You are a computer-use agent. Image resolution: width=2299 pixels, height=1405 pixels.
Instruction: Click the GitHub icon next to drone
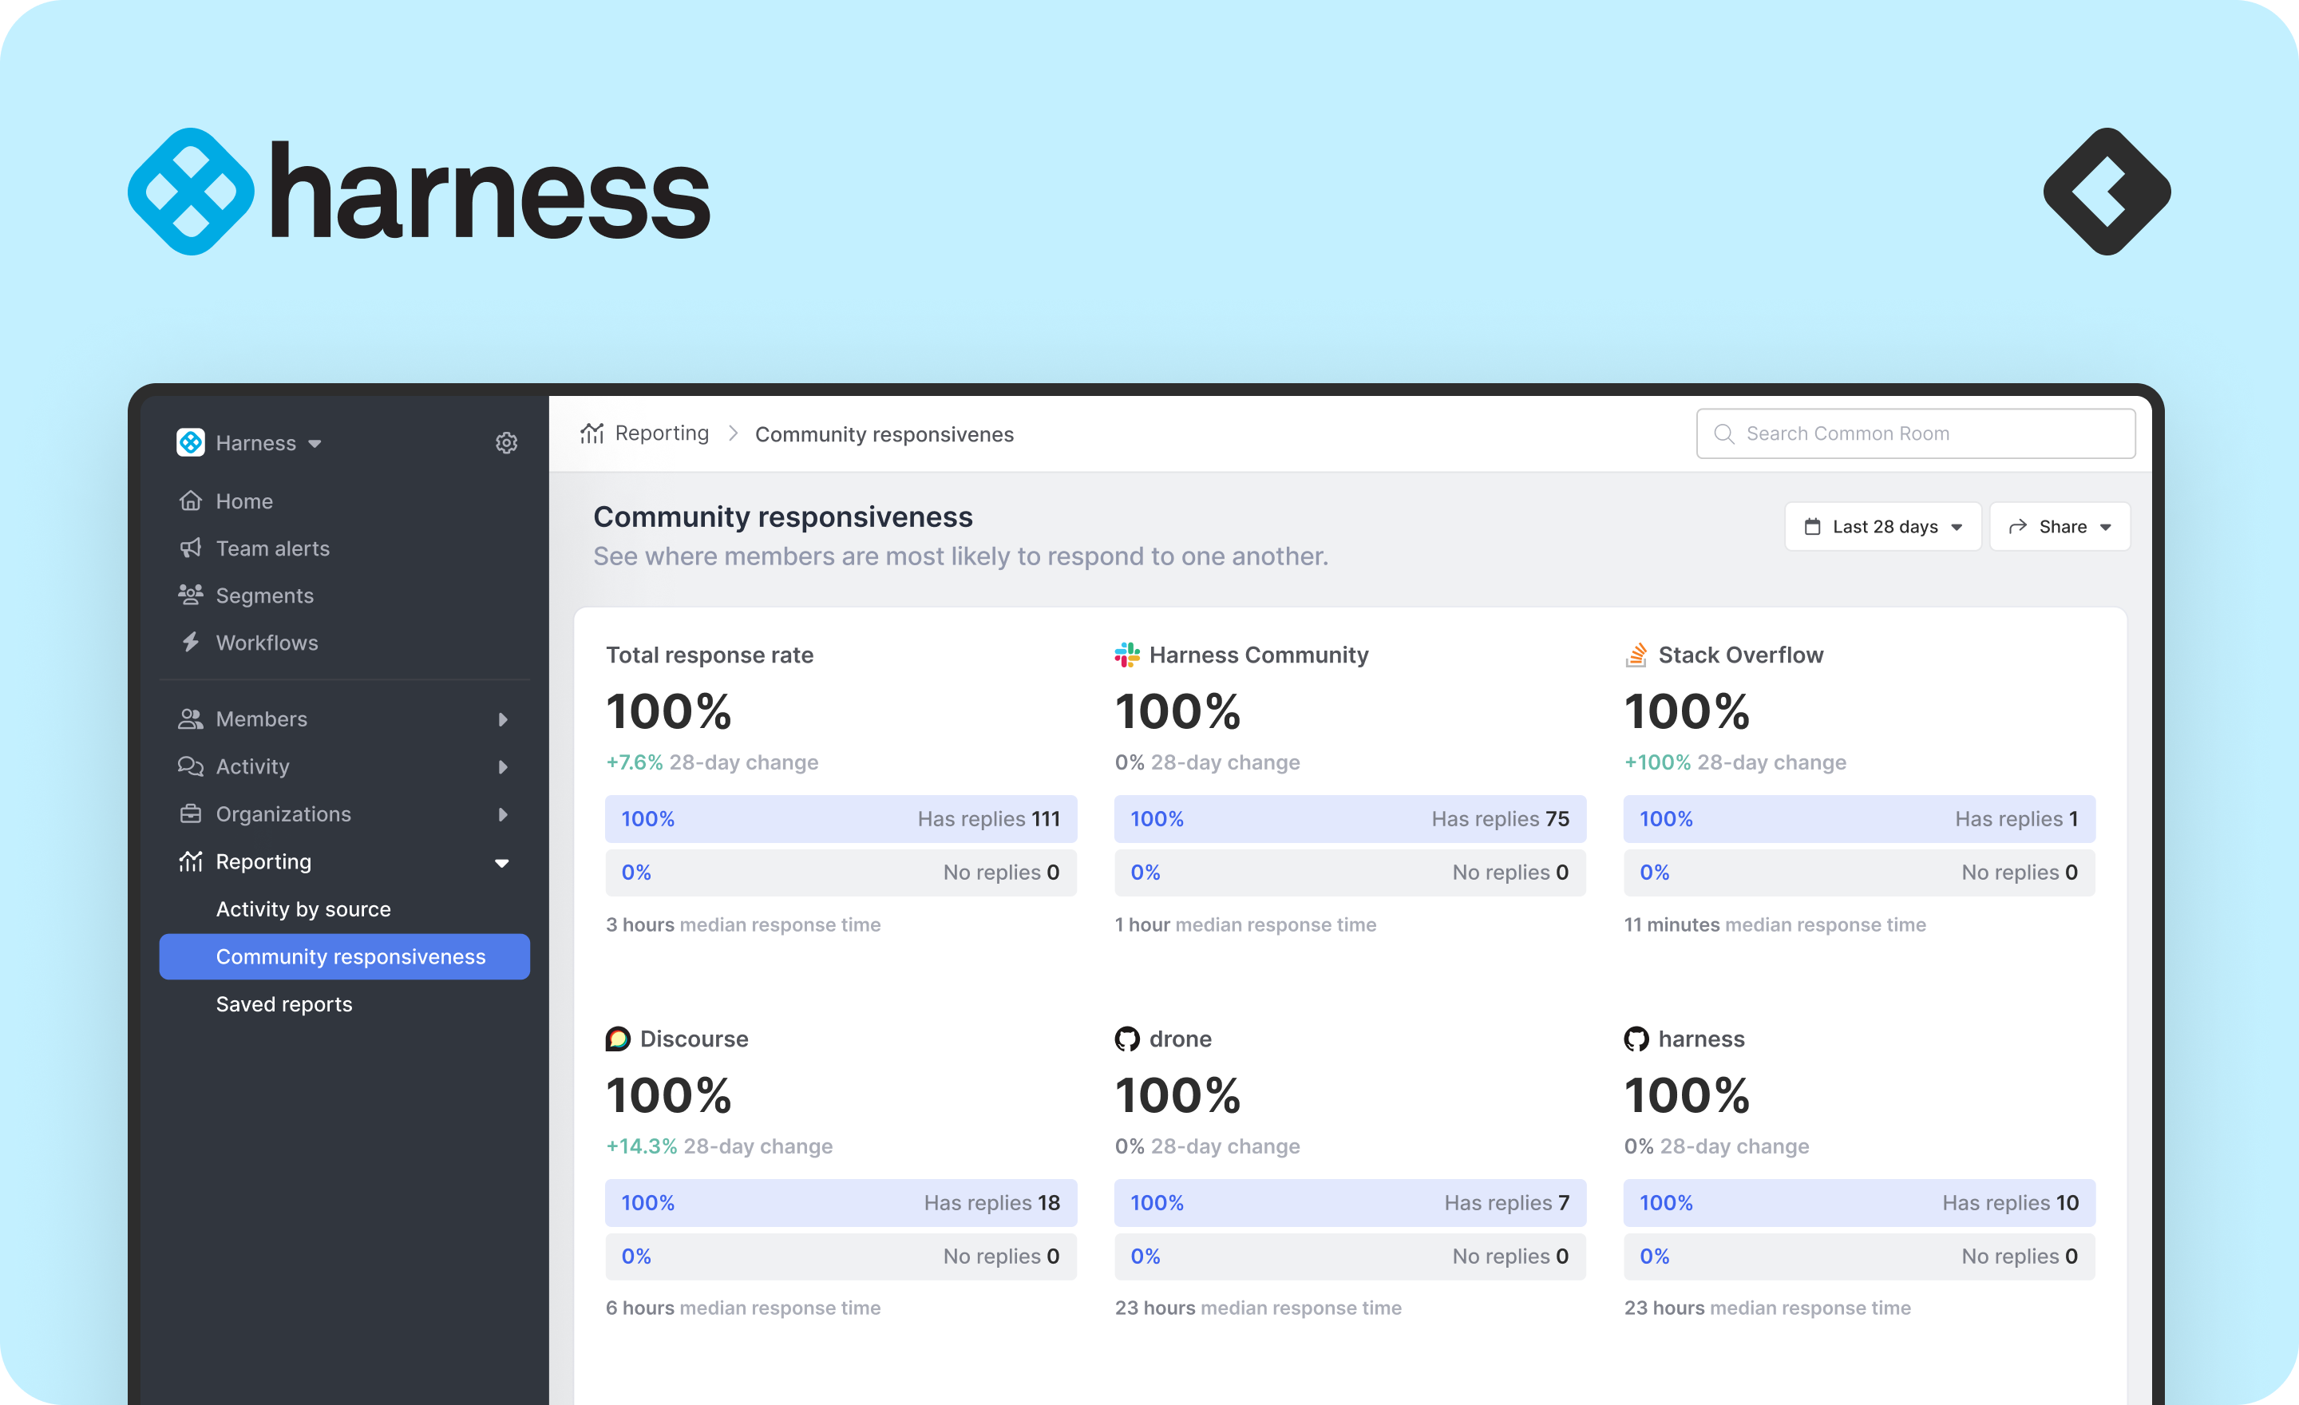pos(1126,1039)
